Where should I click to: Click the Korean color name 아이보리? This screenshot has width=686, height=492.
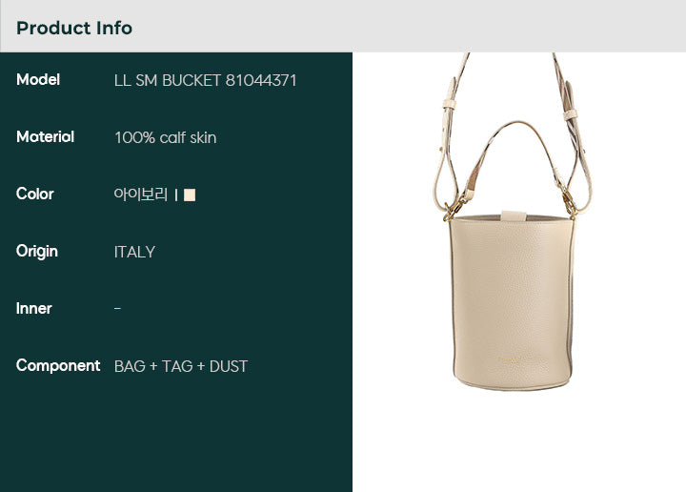(140, 195)
